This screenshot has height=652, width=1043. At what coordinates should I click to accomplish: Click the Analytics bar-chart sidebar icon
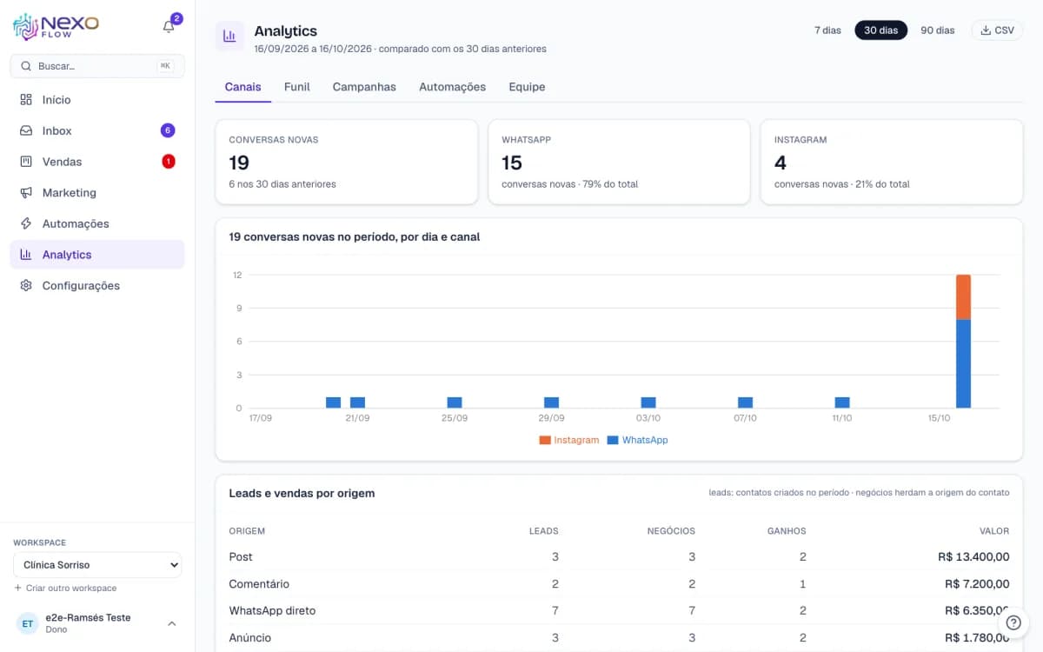[26, 255]
